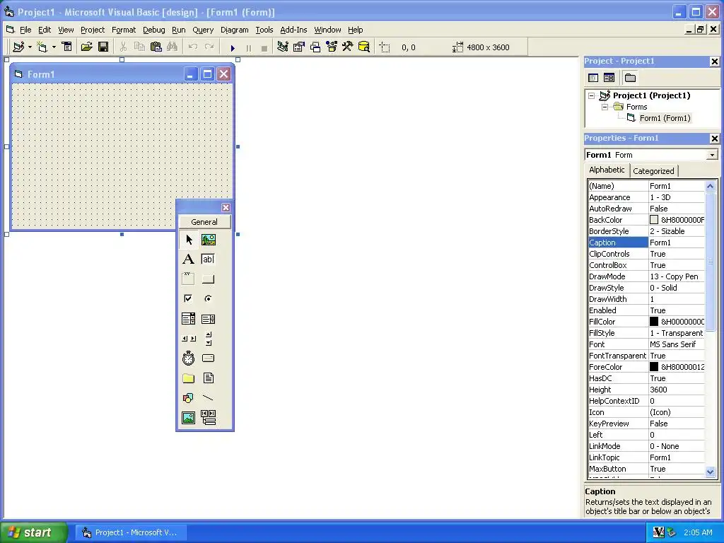Select the Line control tool
This screenshot has width=724, height=543.
[x=209, y=398]
